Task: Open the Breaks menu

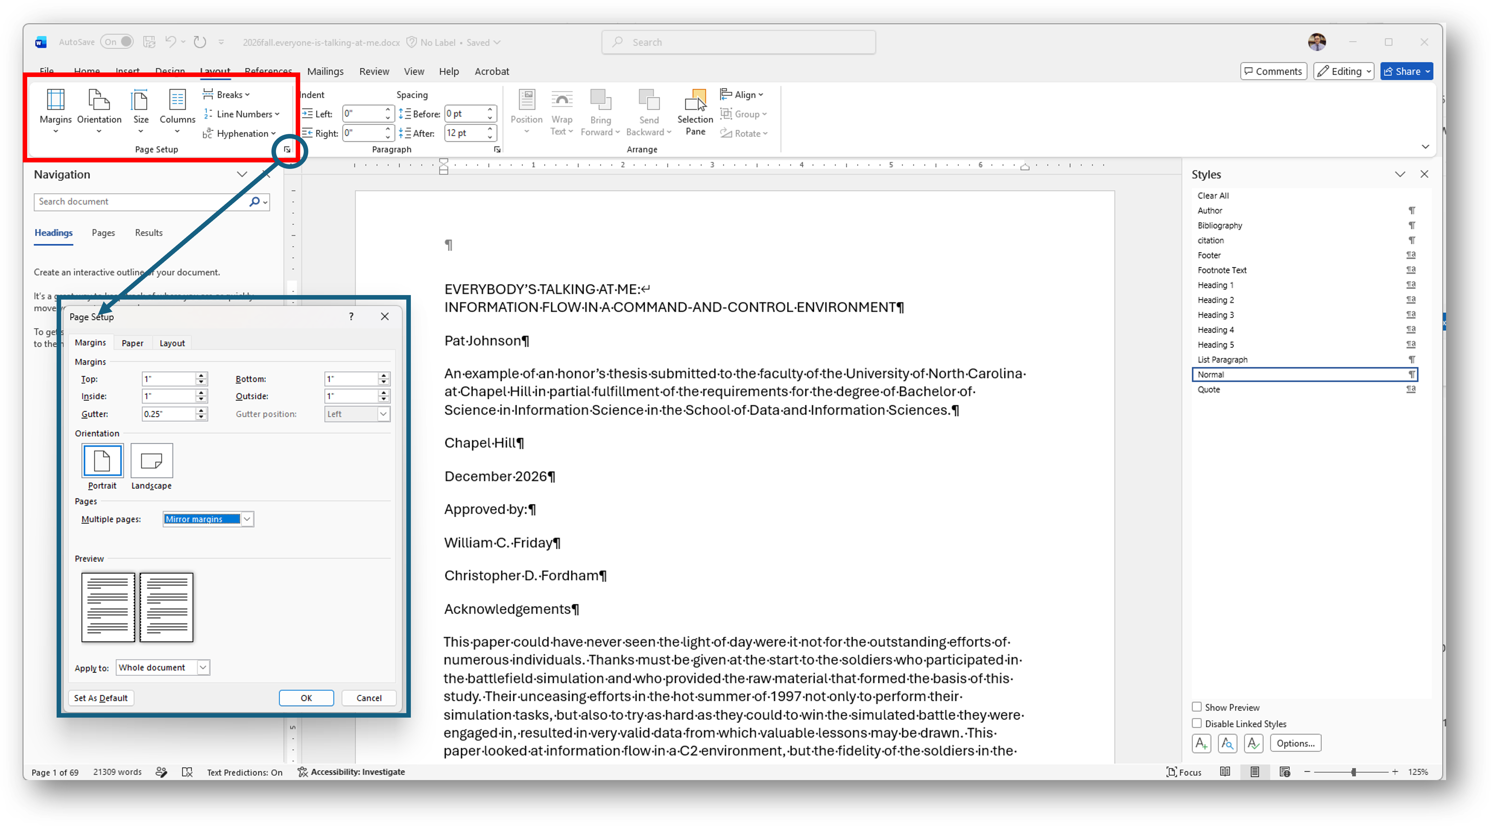Action: click(226, 94)
